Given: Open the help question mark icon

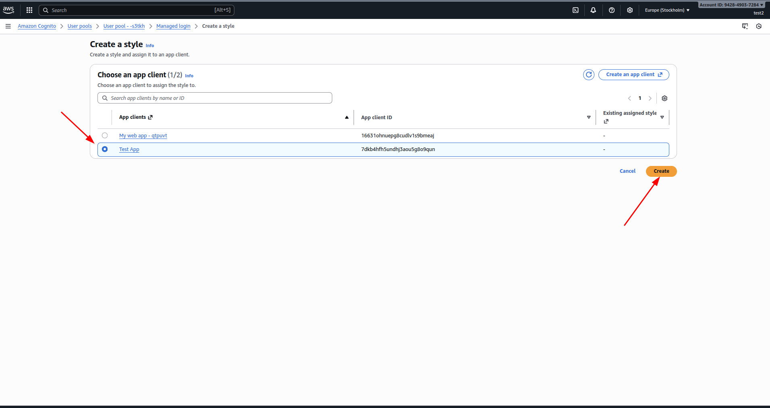Looking at the screenshot, I should [x=612, y=10].
